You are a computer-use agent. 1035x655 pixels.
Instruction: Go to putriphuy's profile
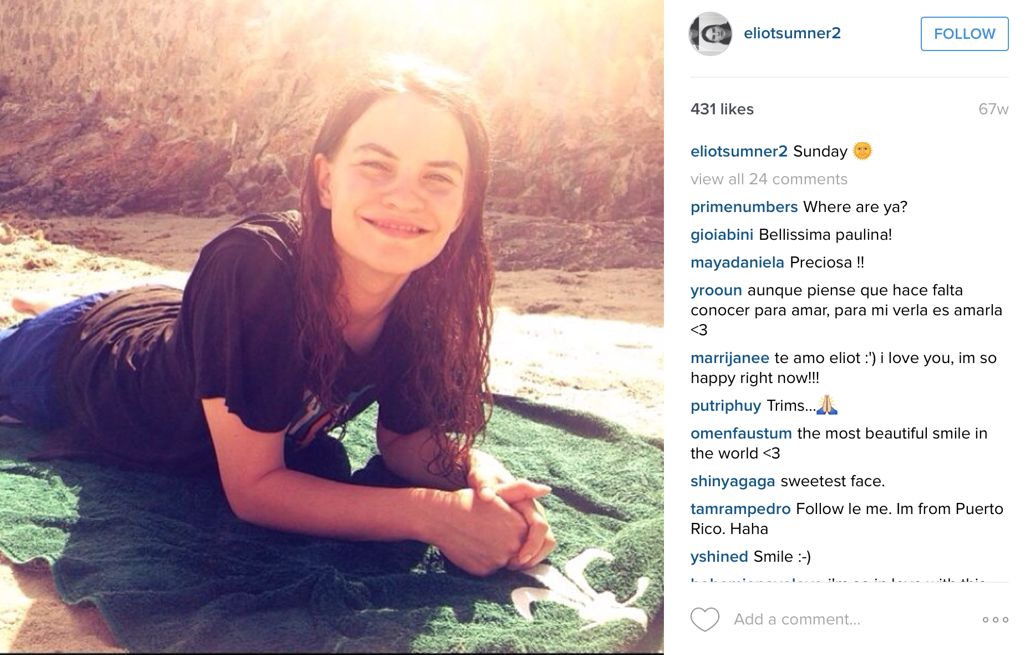click(725, 406)
